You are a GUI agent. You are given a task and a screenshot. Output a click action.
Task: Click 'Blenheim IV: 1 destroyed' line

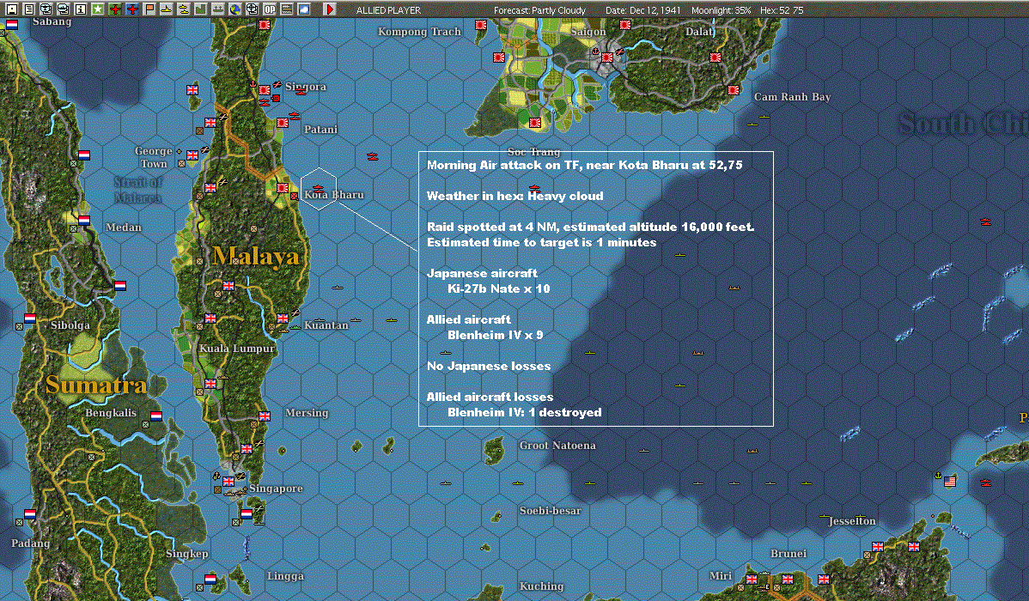pos(524,413)
